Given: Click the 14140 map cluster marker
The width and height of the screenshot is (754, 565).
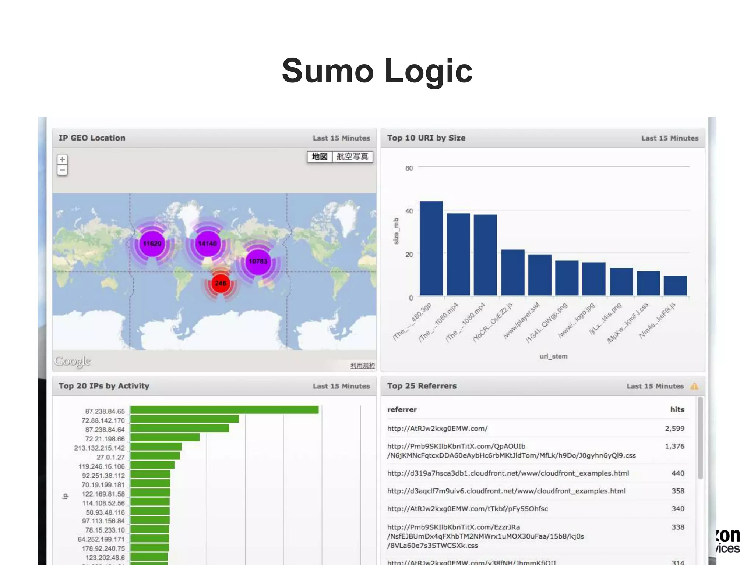Looking at the screenshot, I should click(208, 244).
